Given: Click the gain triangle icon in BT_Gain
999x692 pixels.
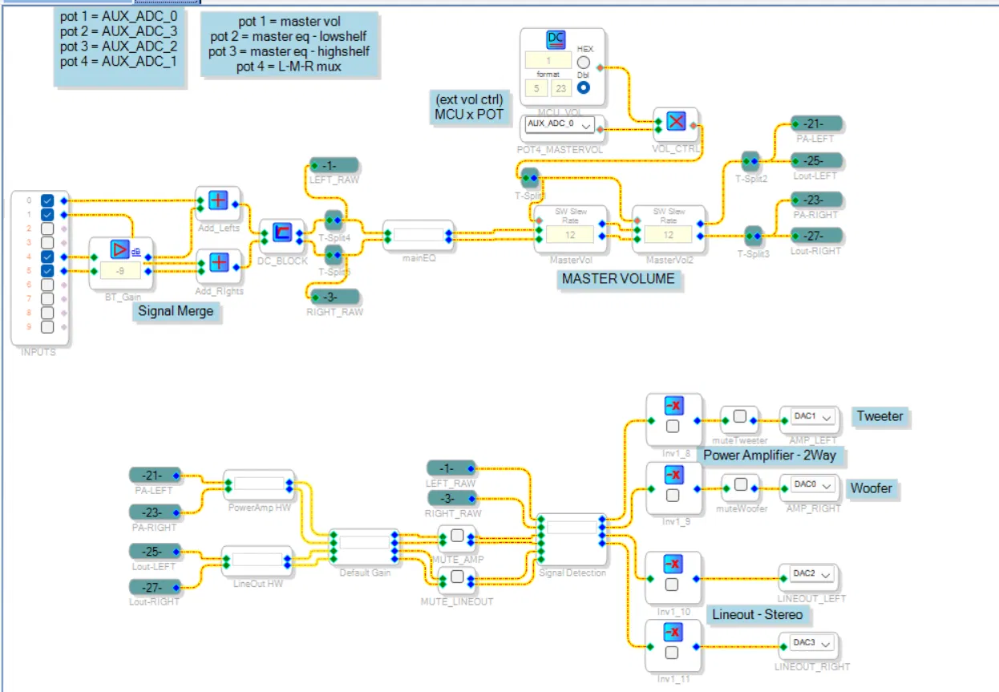Looking at the screenshot, I should 119,250.
